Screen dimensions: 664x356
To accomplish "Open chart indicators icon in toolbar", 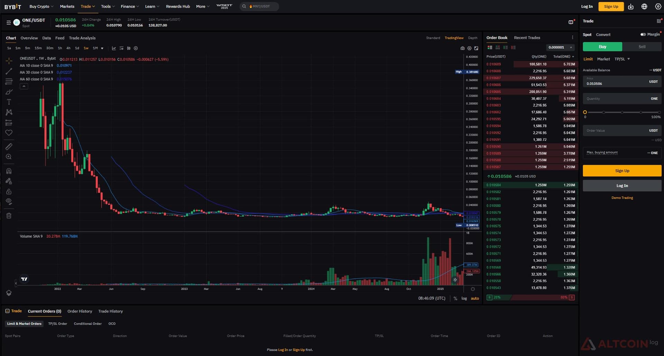I will point(114,48).
